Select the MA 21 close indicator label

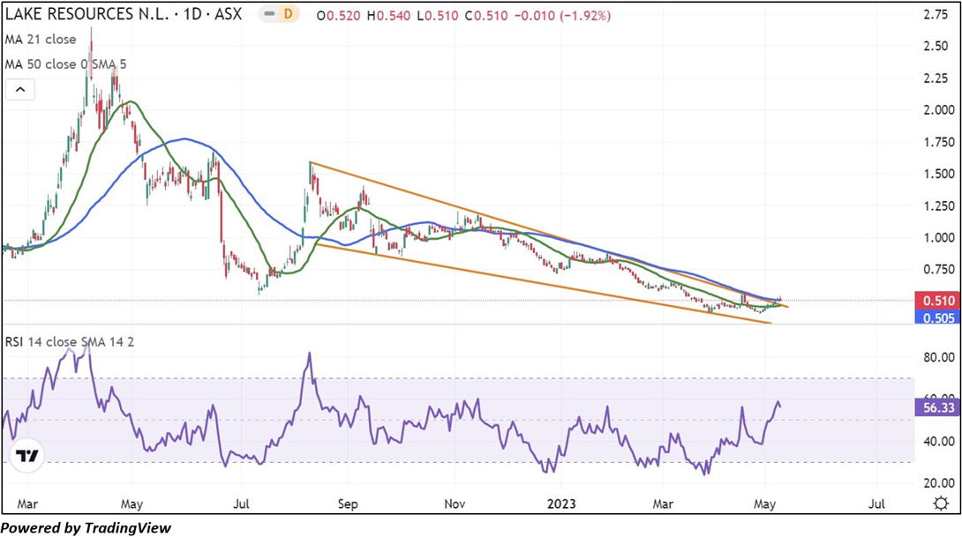41,39
